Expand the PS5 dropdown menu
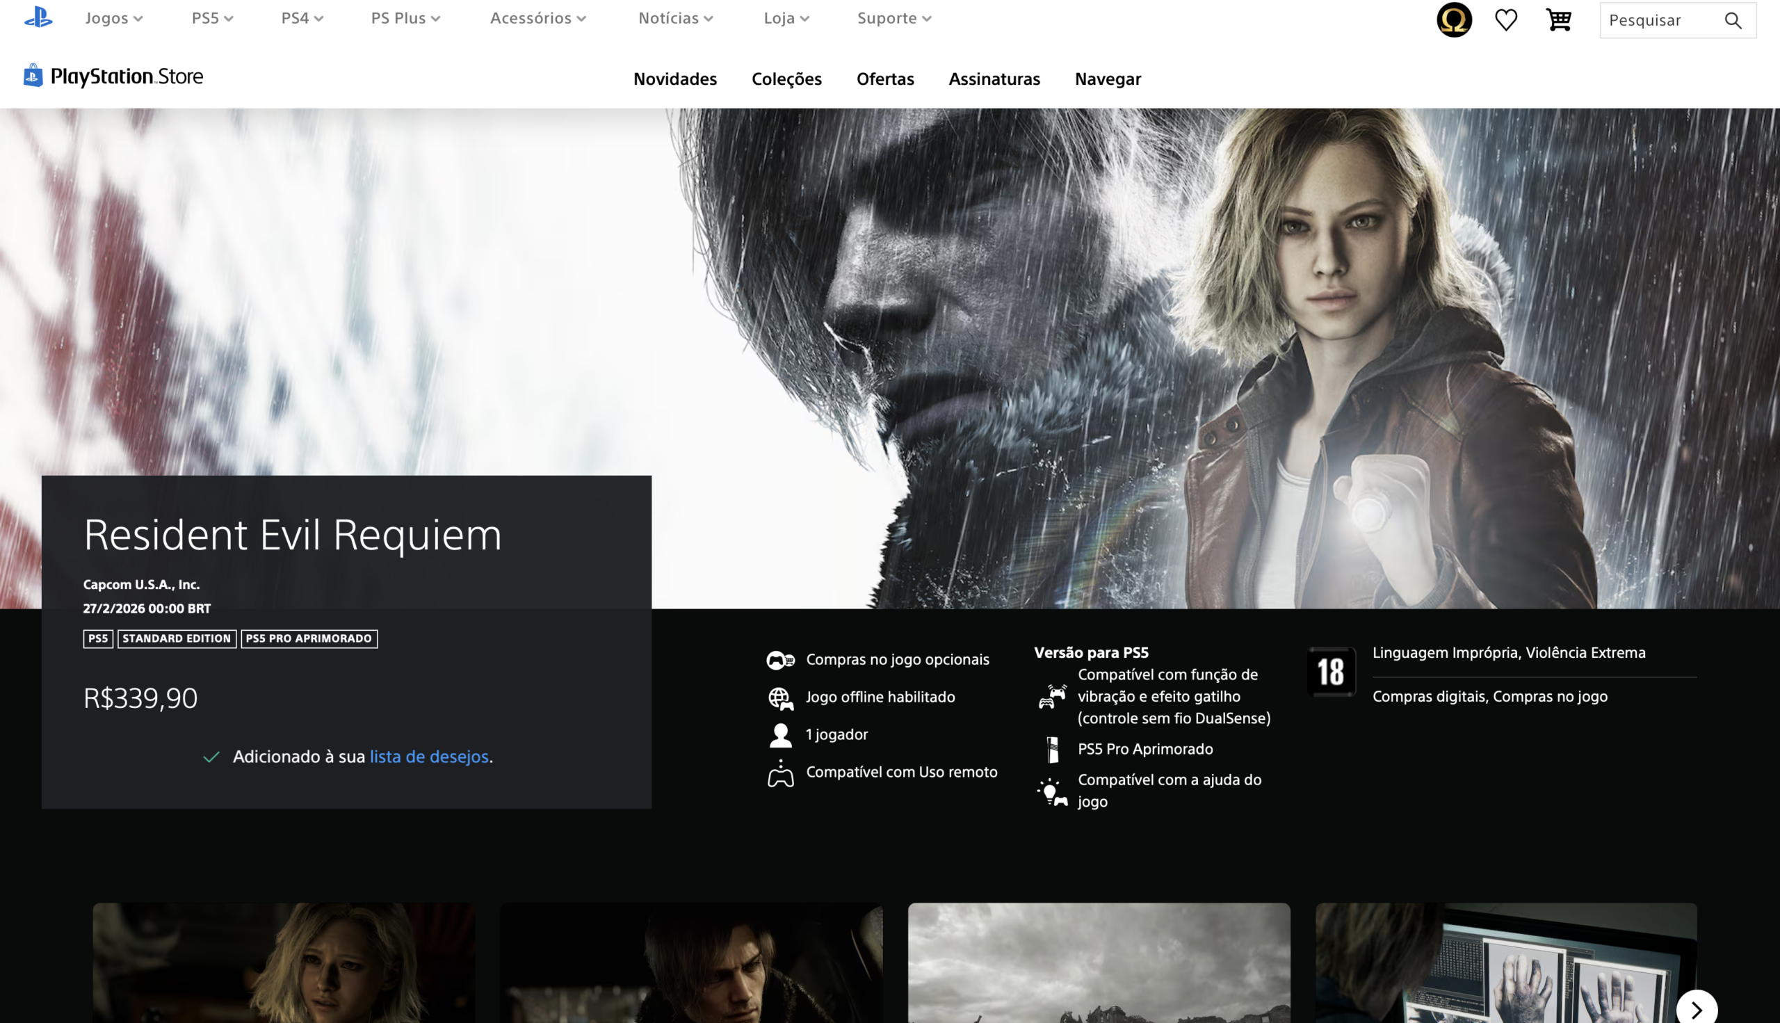Viewport: 1780px width, 1023px height. tap(212, 18)
